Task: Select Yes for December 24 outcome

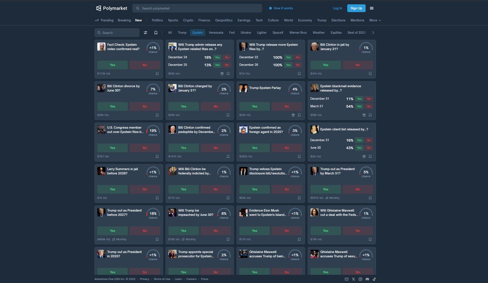Action: pyautogui.click(x=218, y=57)
